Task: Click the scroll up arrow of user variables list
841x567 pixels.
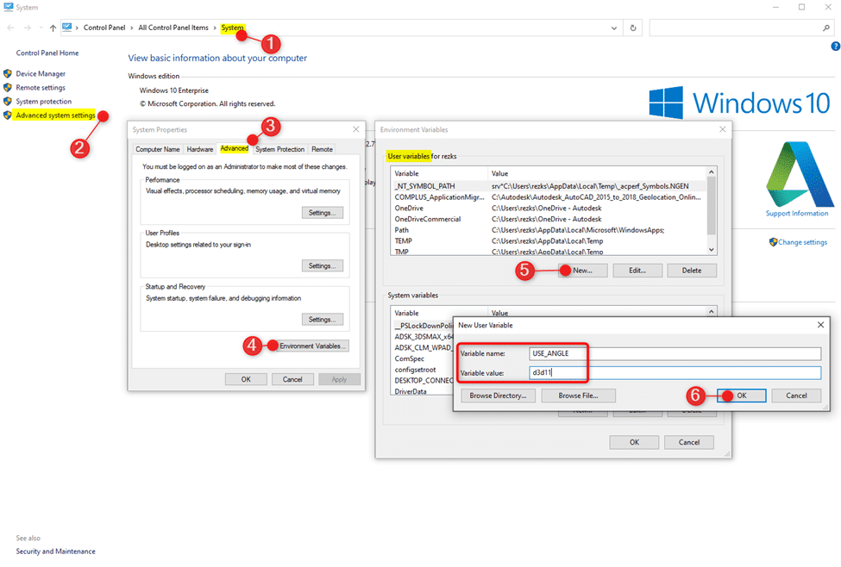Action: click(x=712, y=172)
